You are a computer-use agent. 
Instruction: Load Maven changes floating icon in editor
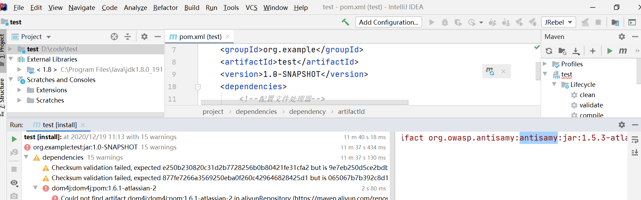tap(490, 71)
